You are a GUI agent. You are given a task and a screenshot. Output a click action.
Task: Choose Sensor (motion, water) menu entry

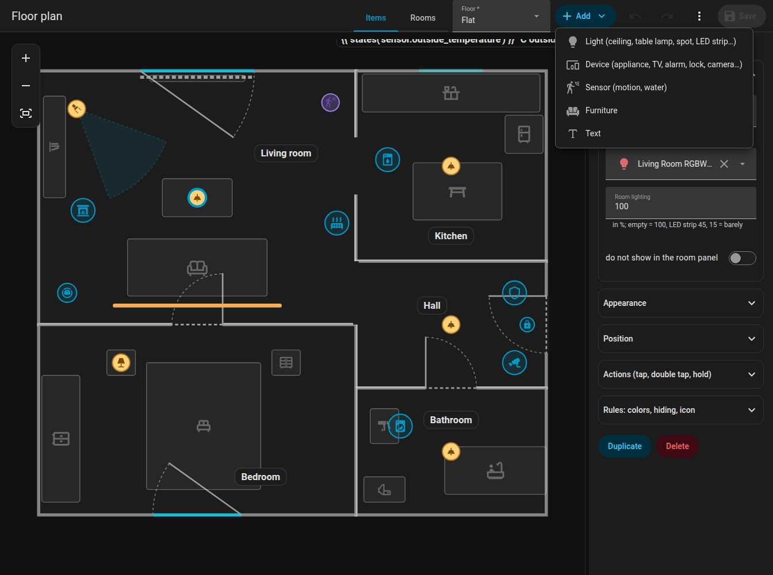click(x=654, y=87)
